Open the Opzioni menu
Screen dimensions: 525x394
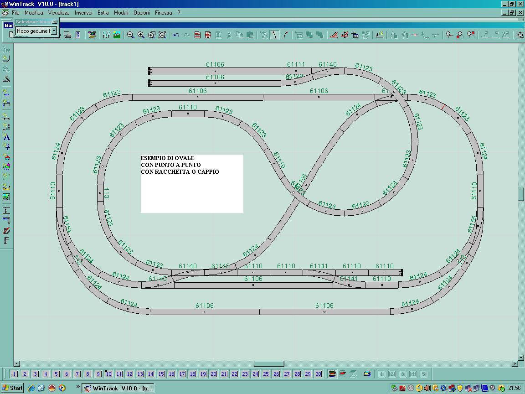click(x=142, y=13)
